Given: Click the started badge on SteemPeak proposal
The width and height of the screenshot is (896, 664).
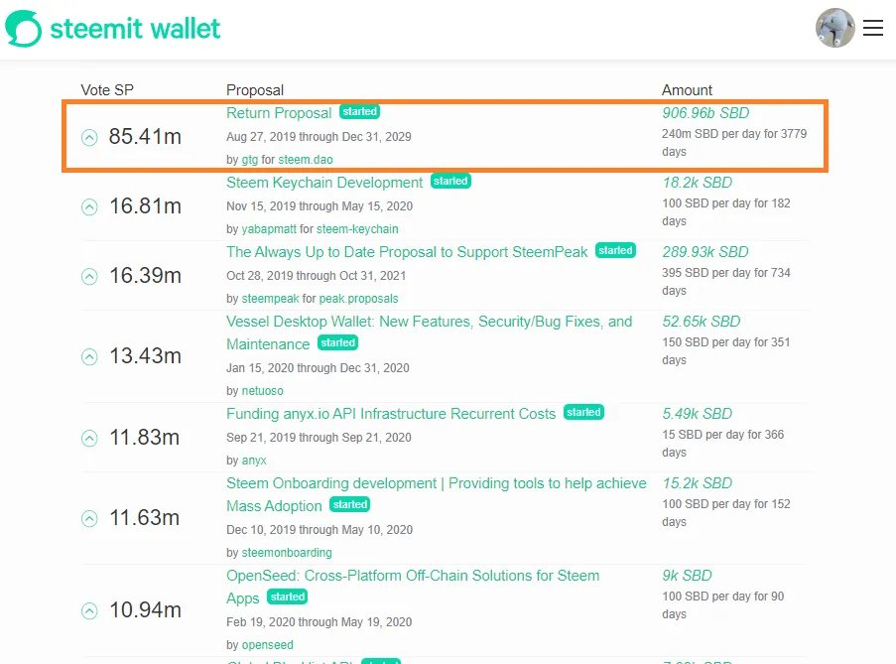Looking at the screenshot, I should pyautogui.click(x=615, y=250).
